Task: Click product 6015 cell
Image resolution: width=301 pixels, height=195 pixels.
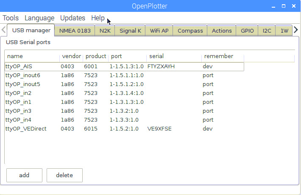Action: tap(91, 128)
